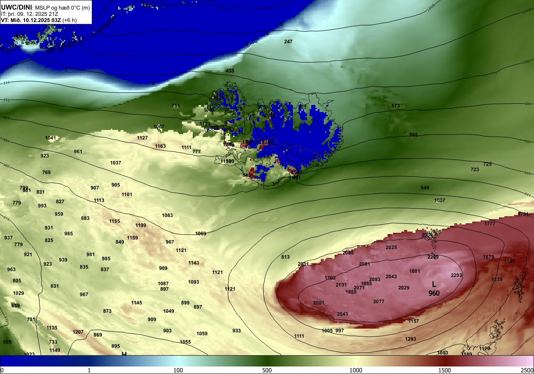Screen dimensions: 534x374
Task: Click the height value 1385
Action: coord(509,261)
